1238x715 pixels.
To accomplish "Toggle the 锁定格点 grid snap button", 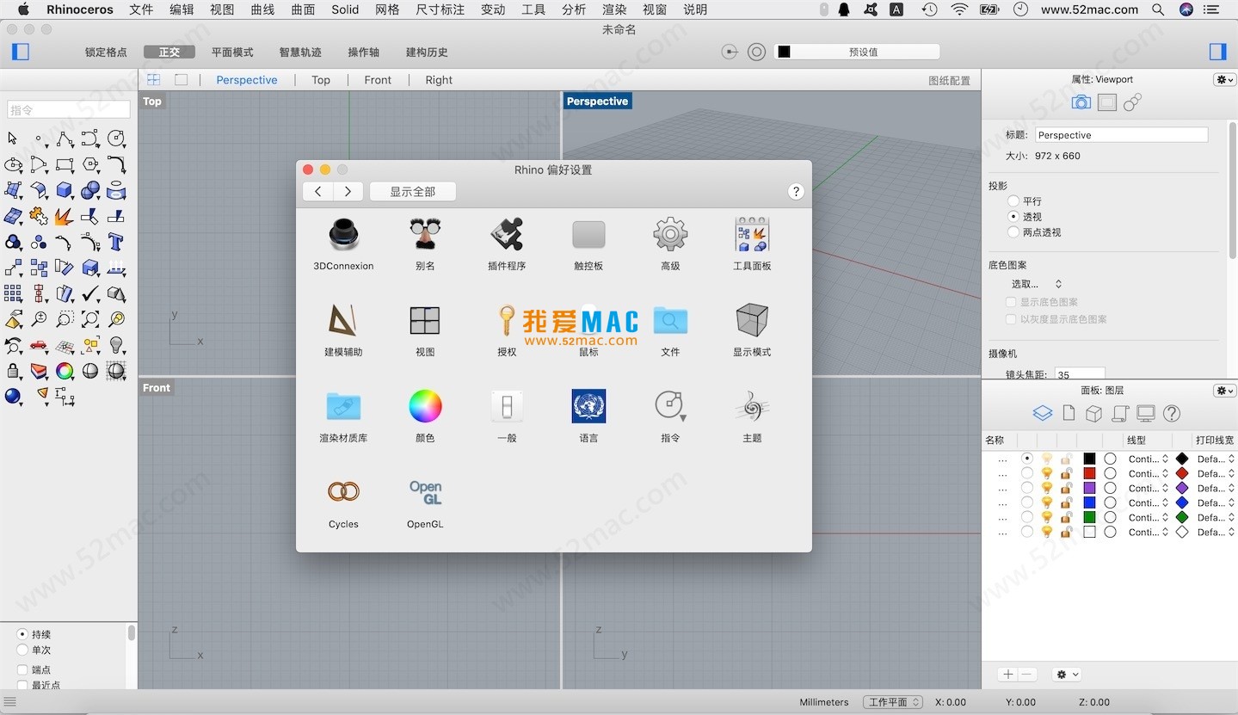I will 106,52.
